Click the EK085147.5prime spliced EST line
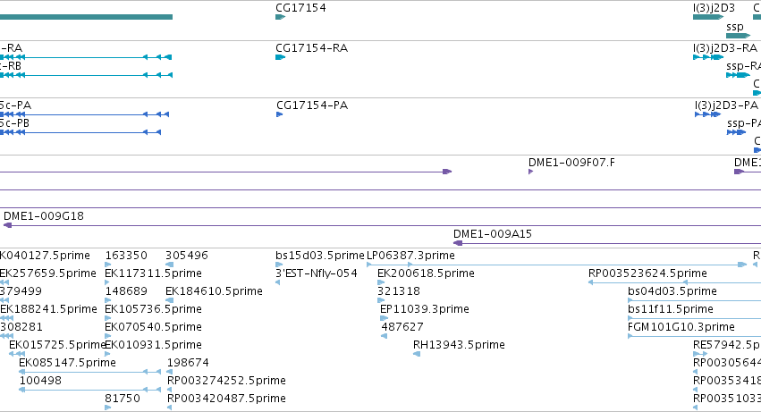Screen dimensions: 761x412 [89, 372]
